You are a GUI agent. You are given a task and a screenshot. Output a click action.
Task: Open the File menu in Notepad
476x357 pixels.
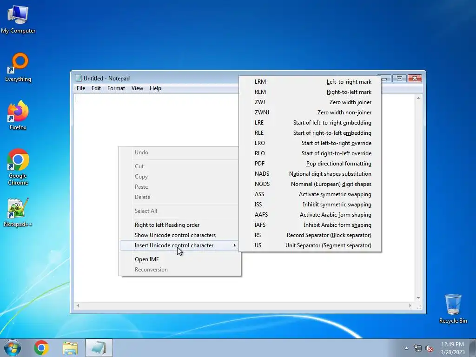point(81,88)
